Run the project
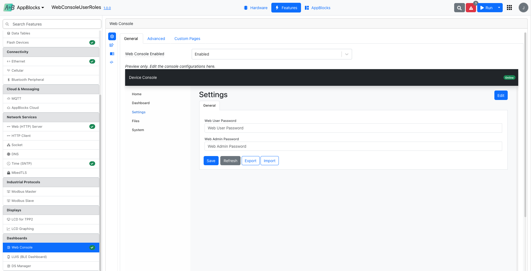Screen dimensions: 531x271 click(486, 8)
